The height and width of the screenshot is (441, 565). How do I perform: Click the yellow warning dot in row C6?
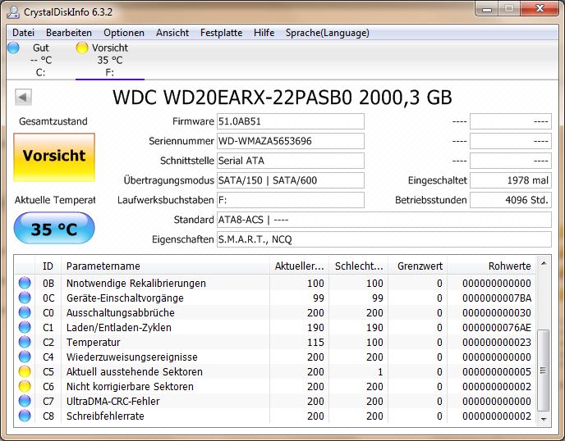[x=25, y=386]
